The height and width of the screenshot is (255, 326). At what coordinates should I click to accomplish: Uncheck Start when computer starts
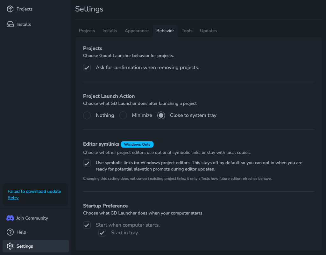click(87, 225)
